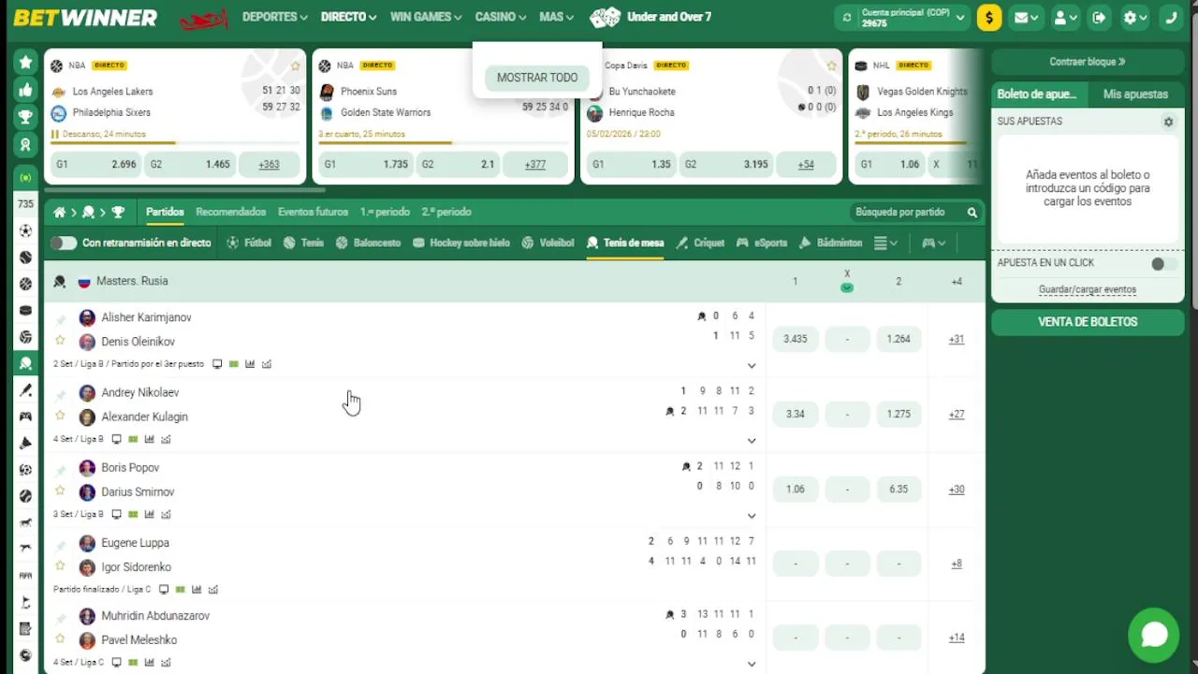The image size is (1198, 674).
Task: Open the user account profile icon
Action: pos(1065,17)
